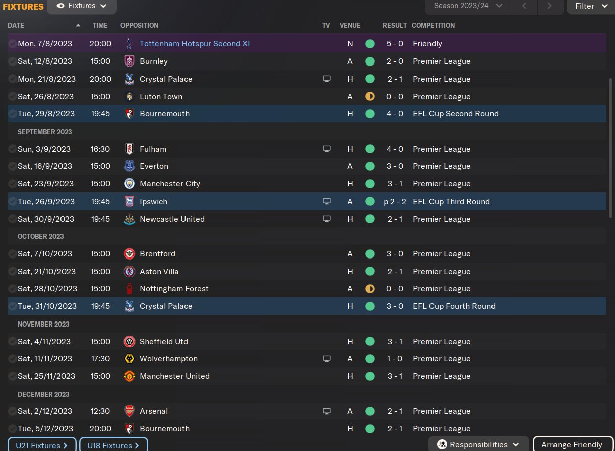Click the vertical scrollbar on fixture list

coord(611,147)
